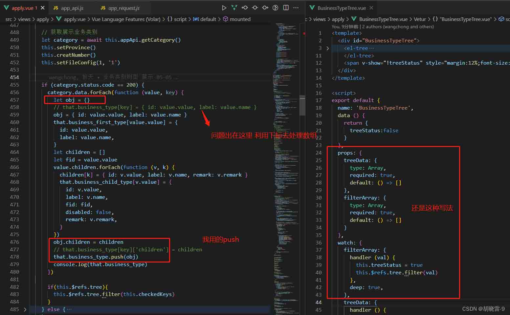Screen dimensions: 510x315
Task: Click the Vue Language Features (Volar) breadcrumb
Action: 126,19
